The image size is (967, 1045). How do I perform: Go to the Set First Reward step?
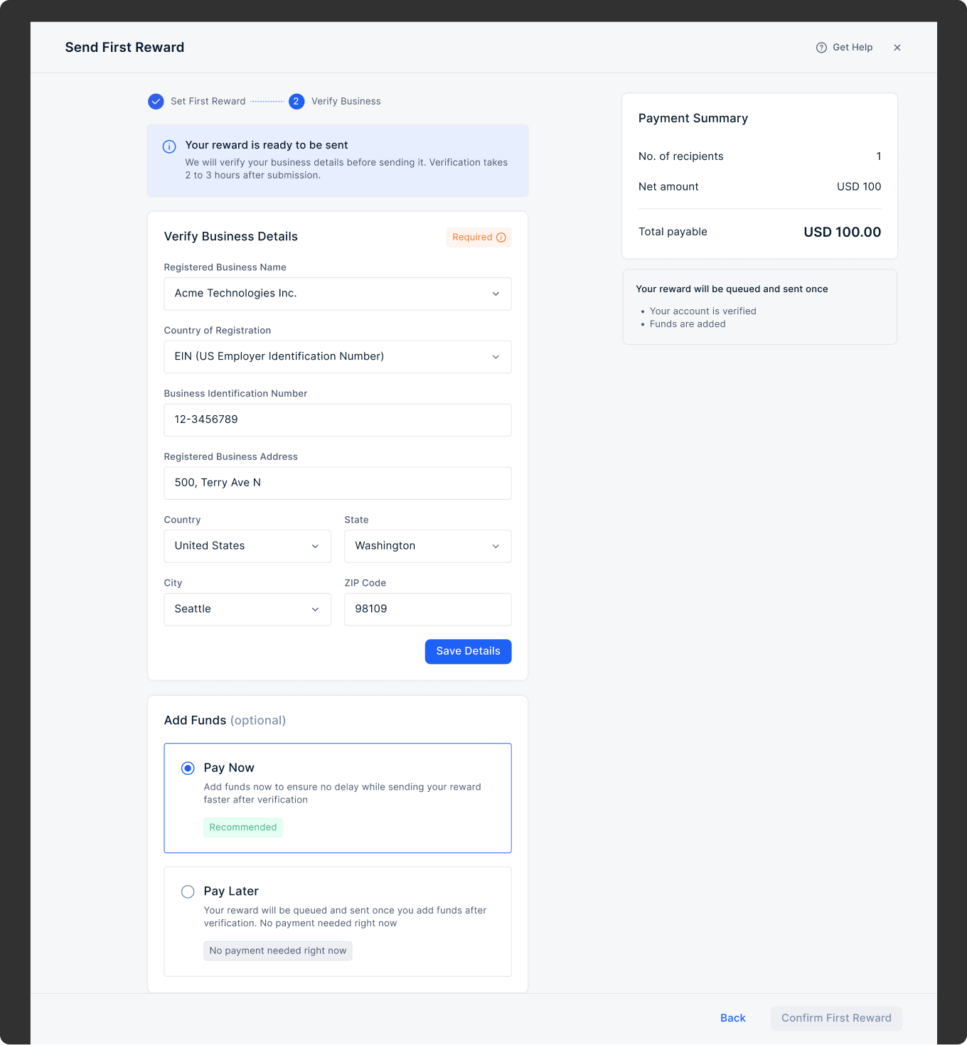coord(208,102)
